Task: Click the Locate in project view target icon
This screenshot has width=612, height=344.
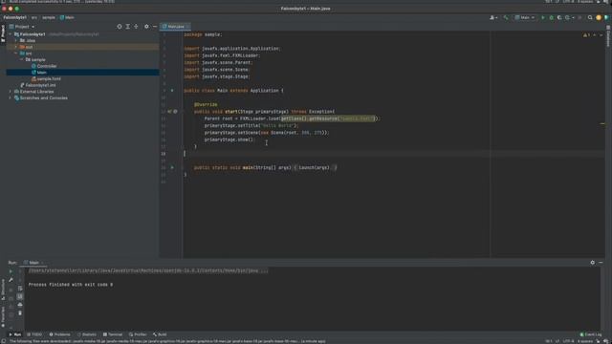Action: coord(120,27)
